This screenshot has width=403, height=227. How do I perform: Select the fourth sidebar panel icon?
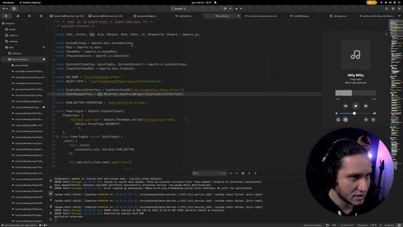pyautogui.click(x=41, y=16)
